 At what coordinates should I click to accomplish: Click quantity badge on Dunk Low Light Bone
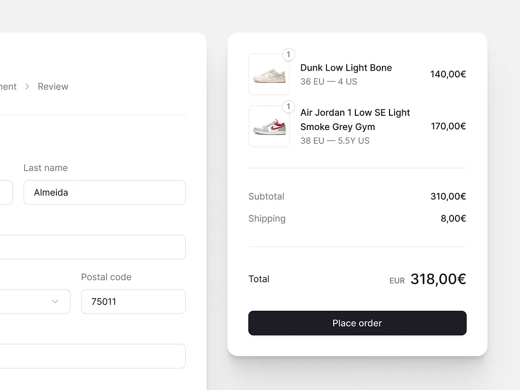288,55
